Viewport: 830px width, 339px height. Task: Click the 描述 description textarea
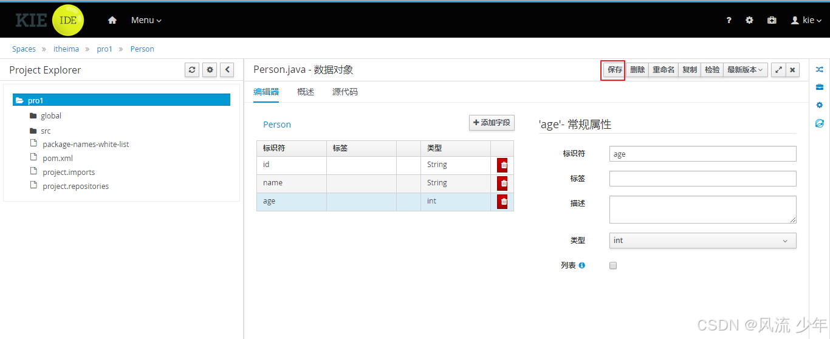coord(702,210)
